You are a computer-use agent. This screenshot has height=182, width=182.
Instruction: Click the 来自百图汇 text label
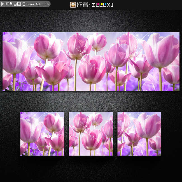click(15, 4)
